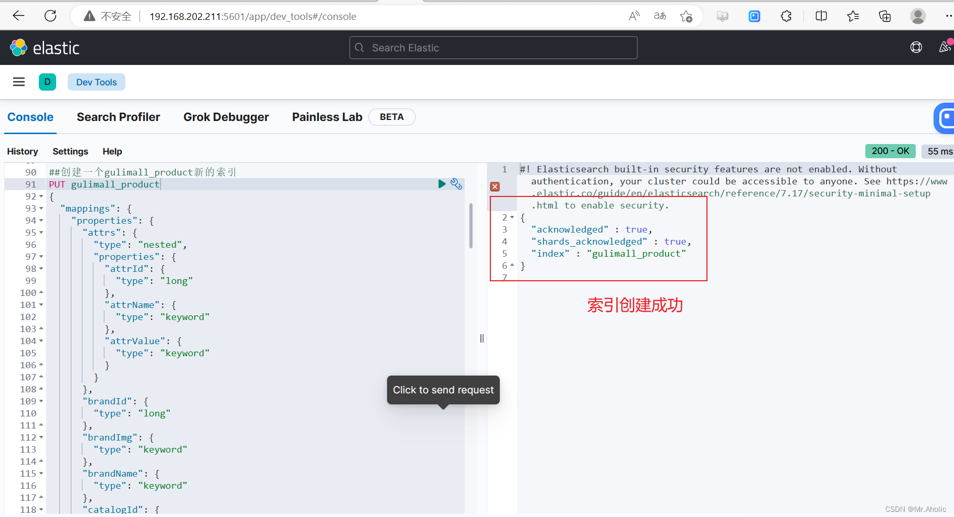Click the browser profile avatar
954x517 pixels.
tap(918, 16)
